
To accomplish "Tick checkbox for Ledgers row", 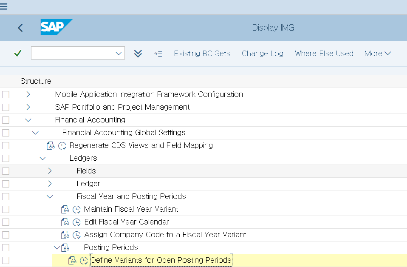I will pyautogui.click(x=6, y=158).
